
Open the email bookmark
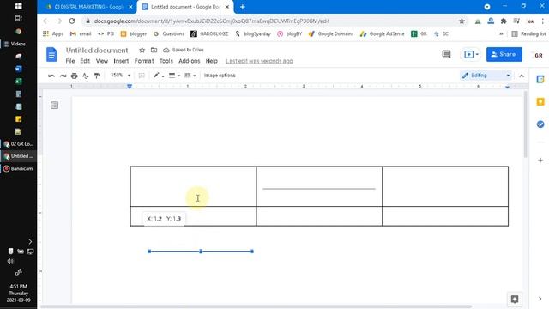[81, 34]
